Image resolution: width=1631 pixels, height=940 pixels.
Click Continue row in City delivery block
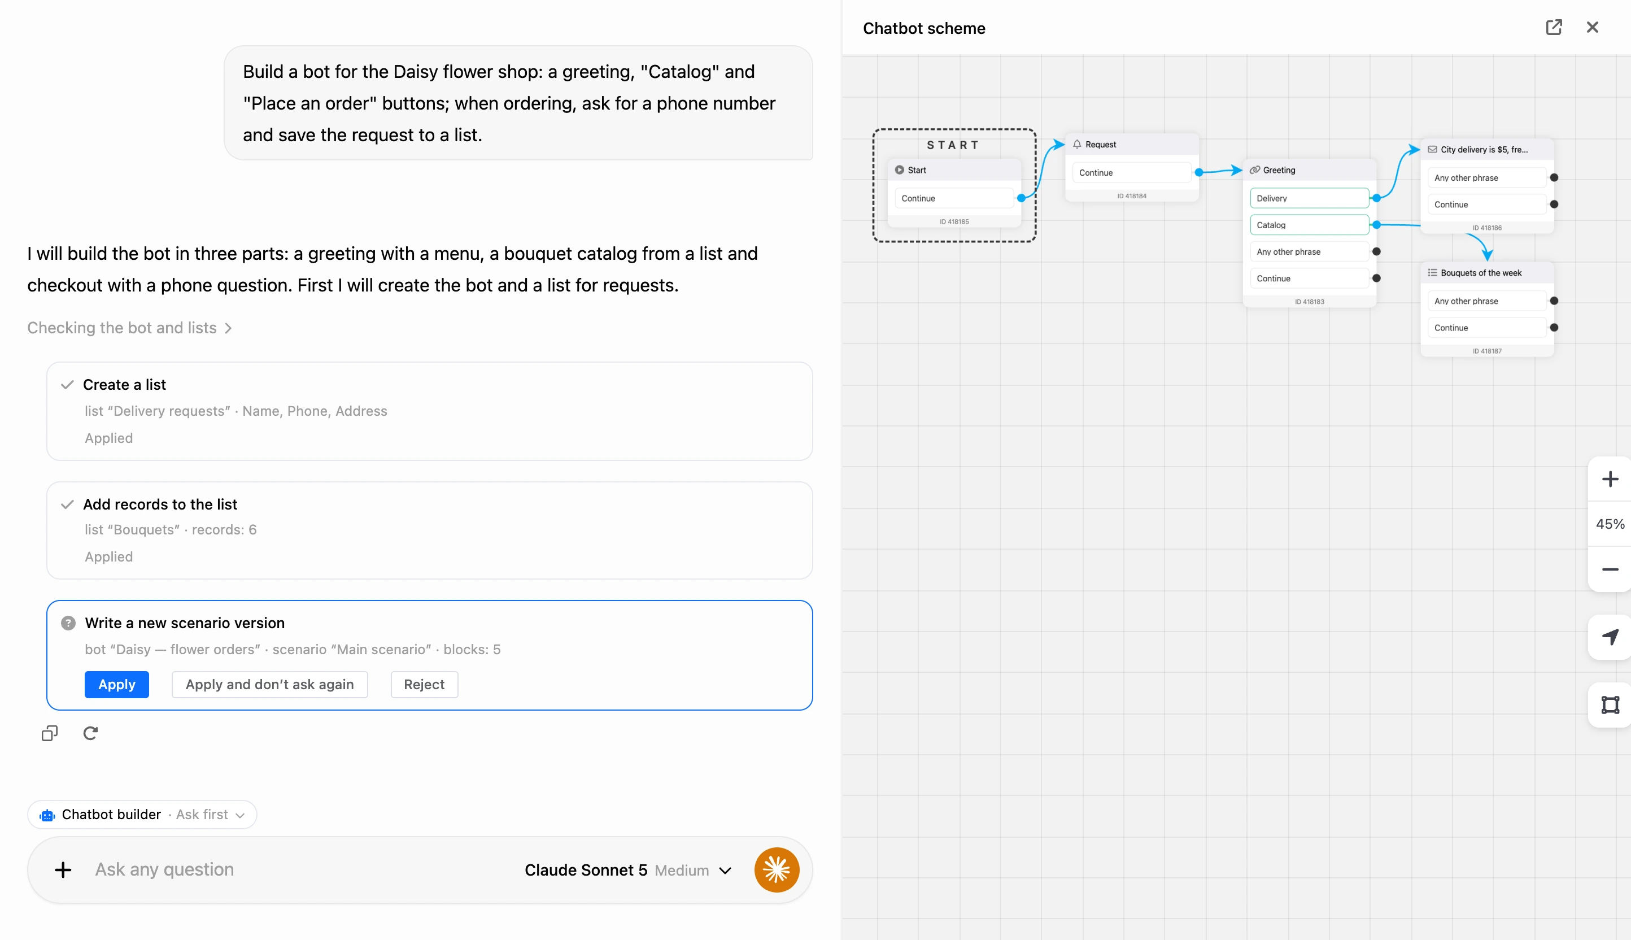[x=1487, y=204]
